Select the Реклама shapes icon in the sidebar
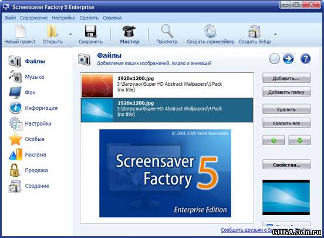Viewport: 324px width, 238px height. coord(15,155)
